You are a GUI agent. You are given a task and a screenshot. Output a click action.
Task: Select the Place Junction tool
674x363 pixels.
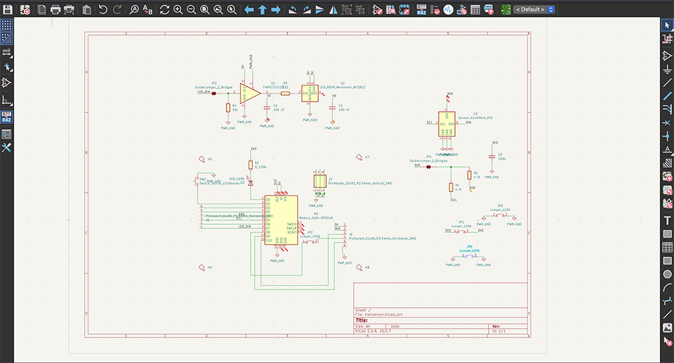click(x=667, y=137)
